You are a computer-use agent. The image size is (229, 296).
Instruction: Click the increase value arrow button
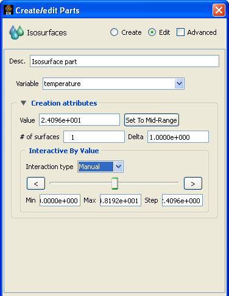click(193, 184)
